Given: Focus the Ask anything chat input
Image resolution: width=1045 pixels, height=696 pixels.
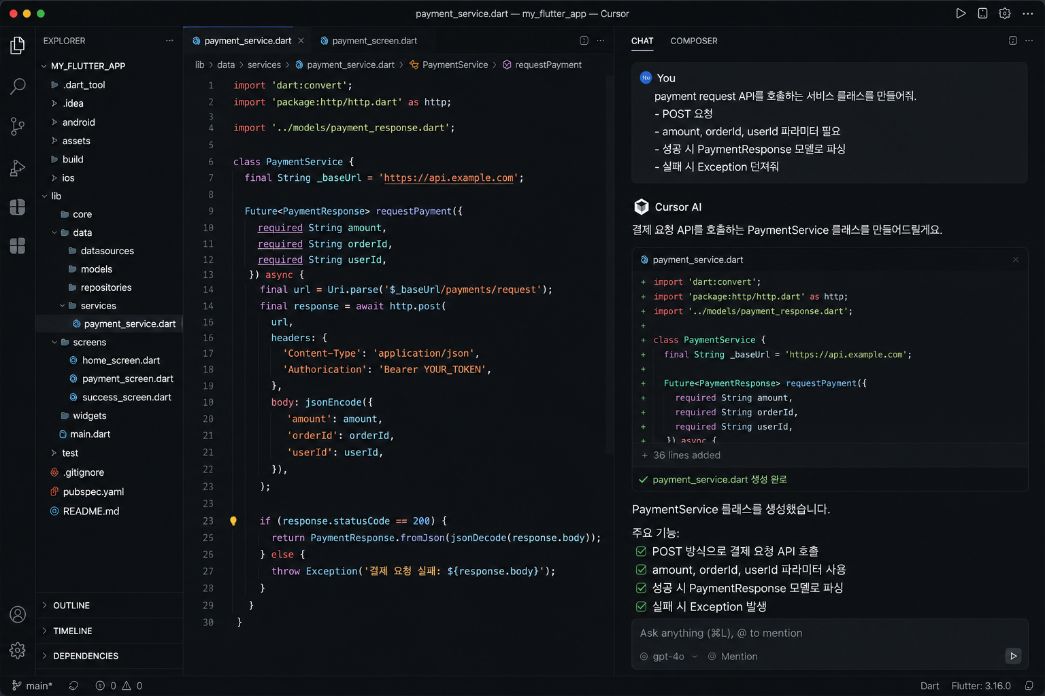Looking at the screenshot, I should click(x=829, y=633).
